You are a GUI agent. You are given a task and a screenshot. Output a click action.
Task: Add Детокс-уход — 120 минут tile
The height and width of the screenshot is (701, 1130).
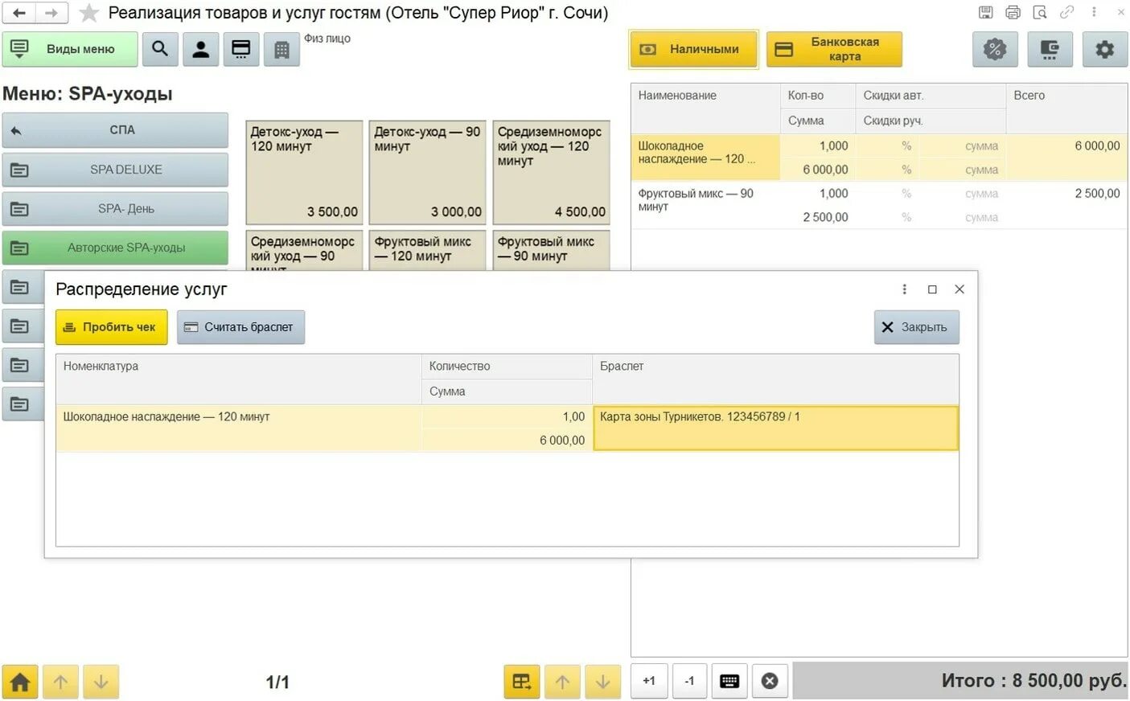[x=304, y=172]
